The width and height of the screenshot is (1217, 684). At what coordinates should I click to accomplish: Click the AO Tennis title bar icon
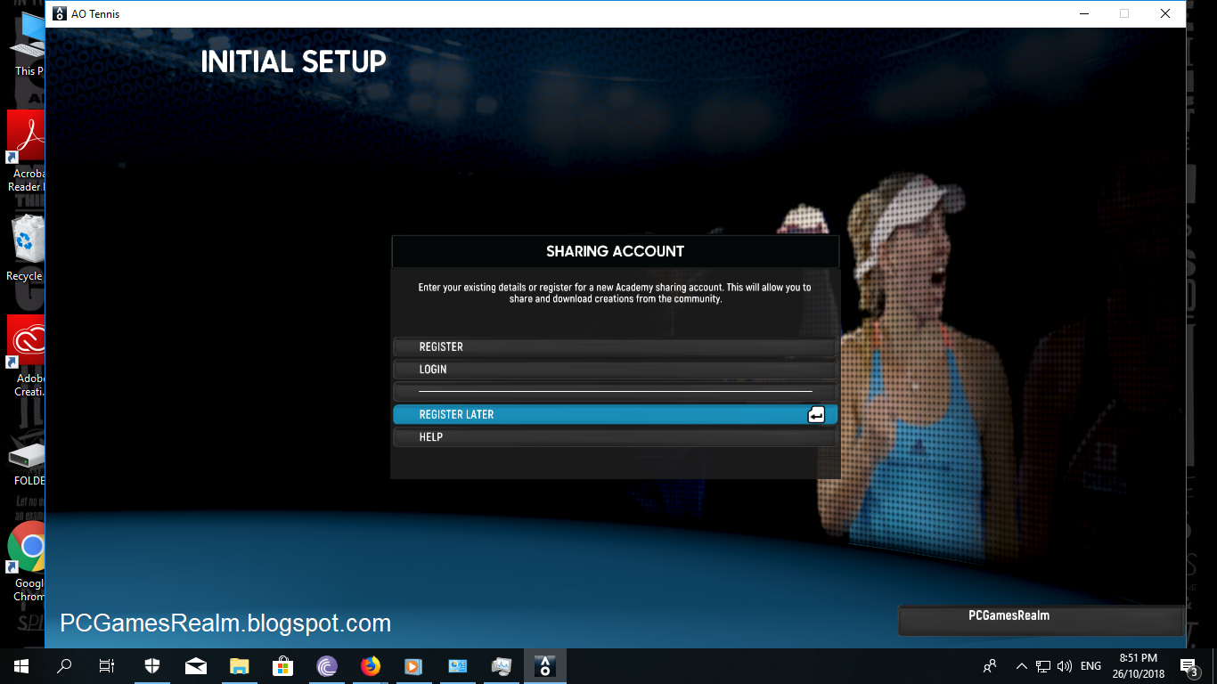tap(60, 13)
